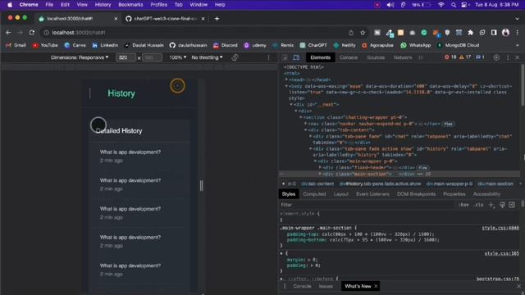Image resolution: width=525 pixels, height=295 pixels.
Task: Open Chrome's three-dot menu
Action: pos(518,33)
